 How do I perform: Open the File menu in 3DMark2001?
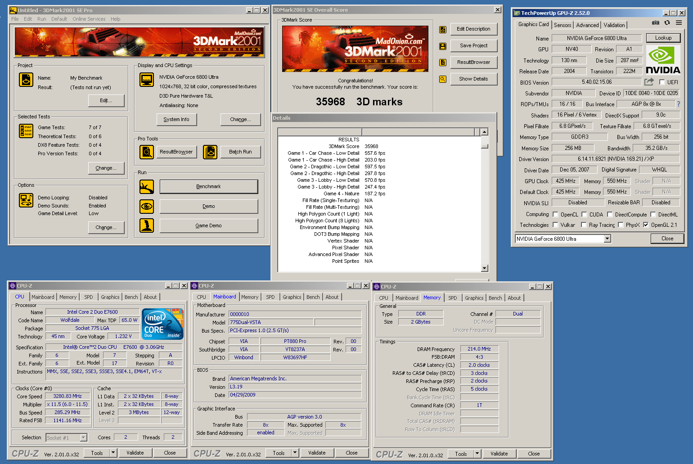point(15,19)
